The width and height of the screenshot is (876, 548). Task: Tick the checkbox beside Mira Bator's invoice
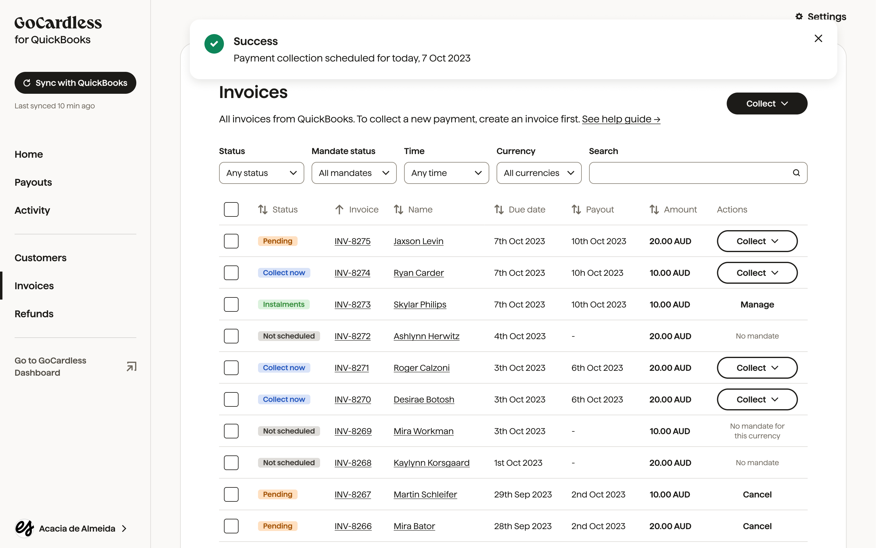pos(232,526)
